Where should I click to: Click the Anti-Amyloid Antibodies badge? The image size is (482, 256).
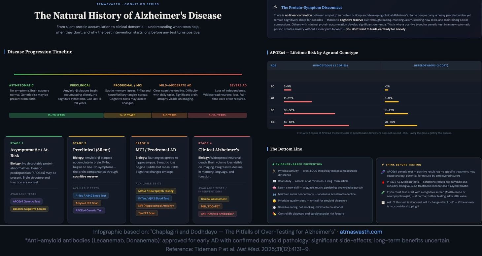tap(218, 214)
